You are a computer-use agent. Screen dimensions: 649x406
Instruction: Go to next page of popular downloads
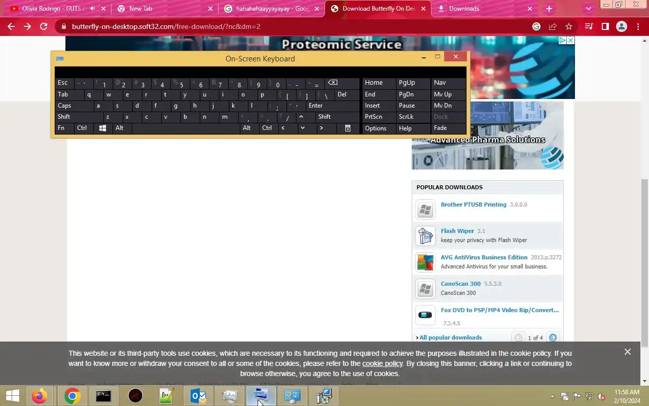point(553,337)
